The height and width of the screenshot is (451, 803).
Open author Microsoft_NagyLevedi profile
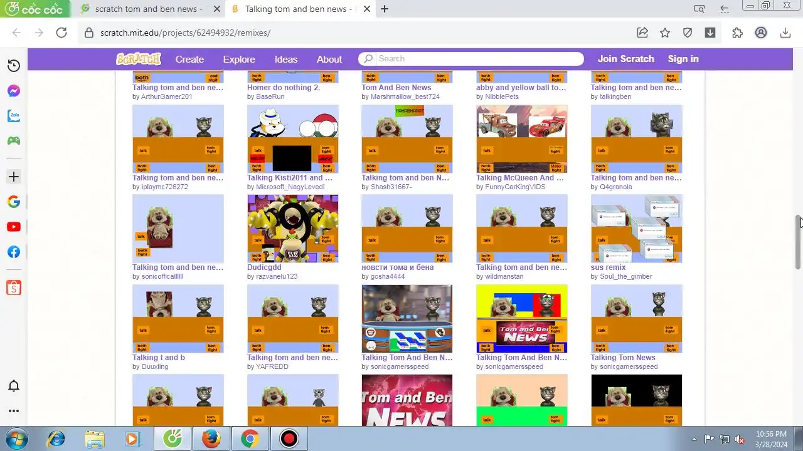point(290,187)
